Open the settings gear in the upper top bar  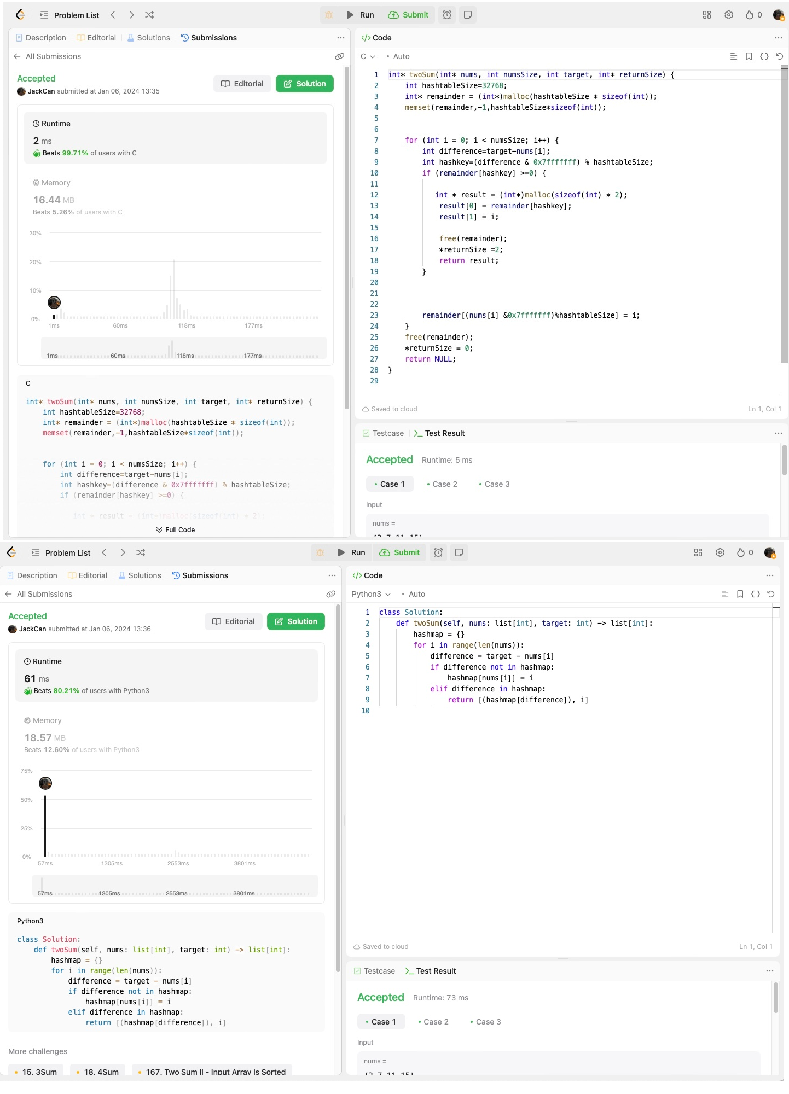click(x=729, y=15)
